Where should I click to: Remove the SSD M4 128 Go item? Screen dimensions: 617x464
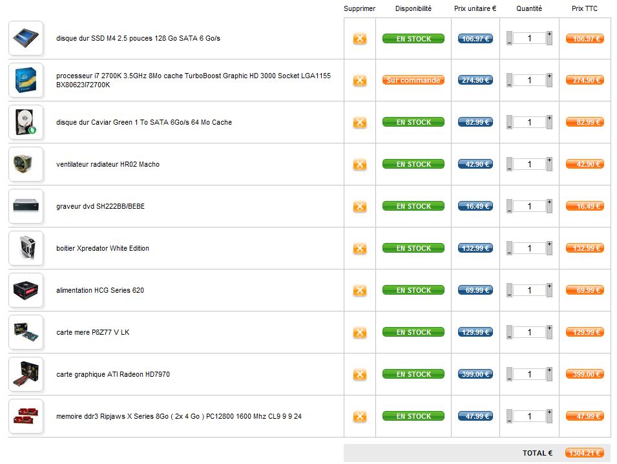tap(360, 39)
